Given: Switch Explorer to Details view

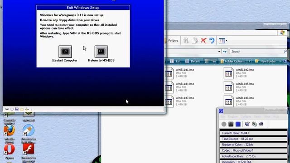Looking at the screenshot, I should [x=193, y=61].
